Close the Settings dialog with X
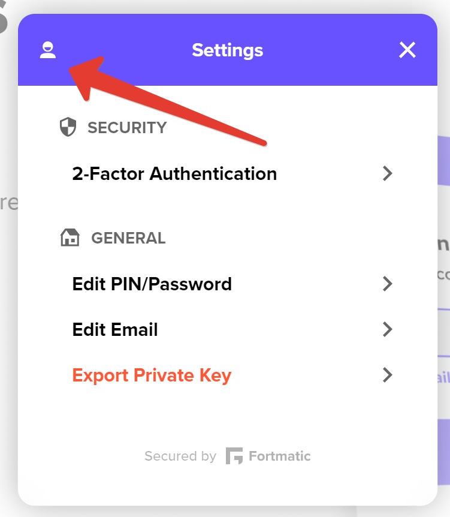This screenshot has height=517, width=450. click(407, 50)
